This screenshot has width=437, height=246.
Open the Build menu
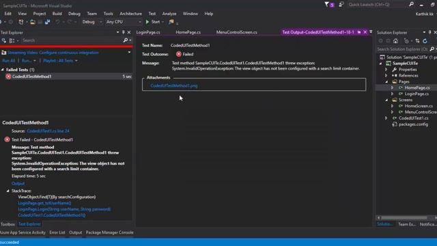[x=57, y=14]
